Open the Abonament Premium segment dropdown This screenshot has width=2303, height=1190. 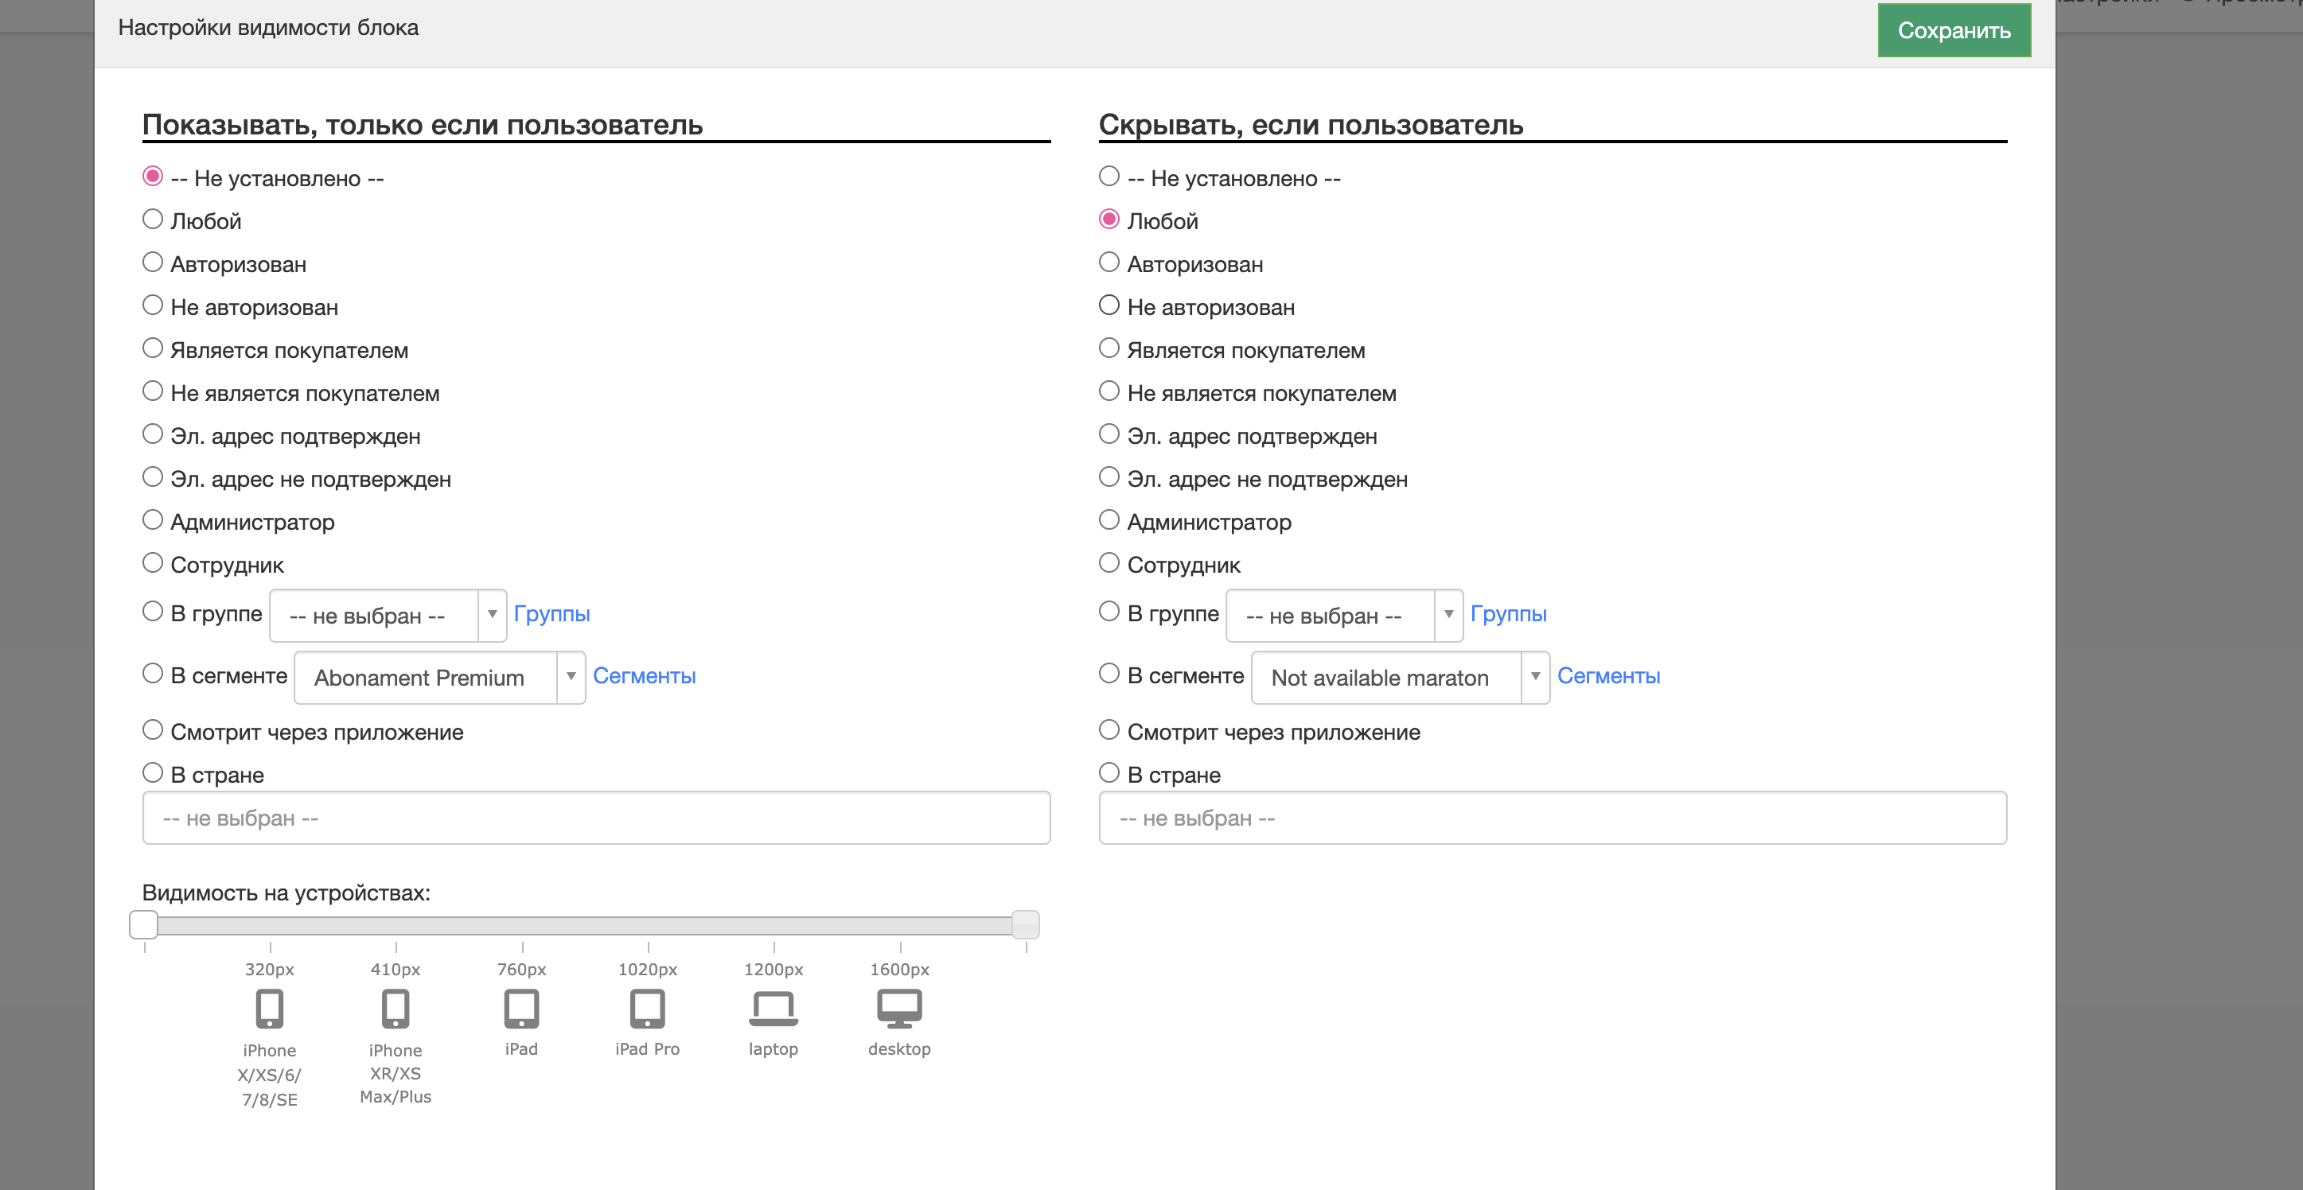tap(439, 677)
